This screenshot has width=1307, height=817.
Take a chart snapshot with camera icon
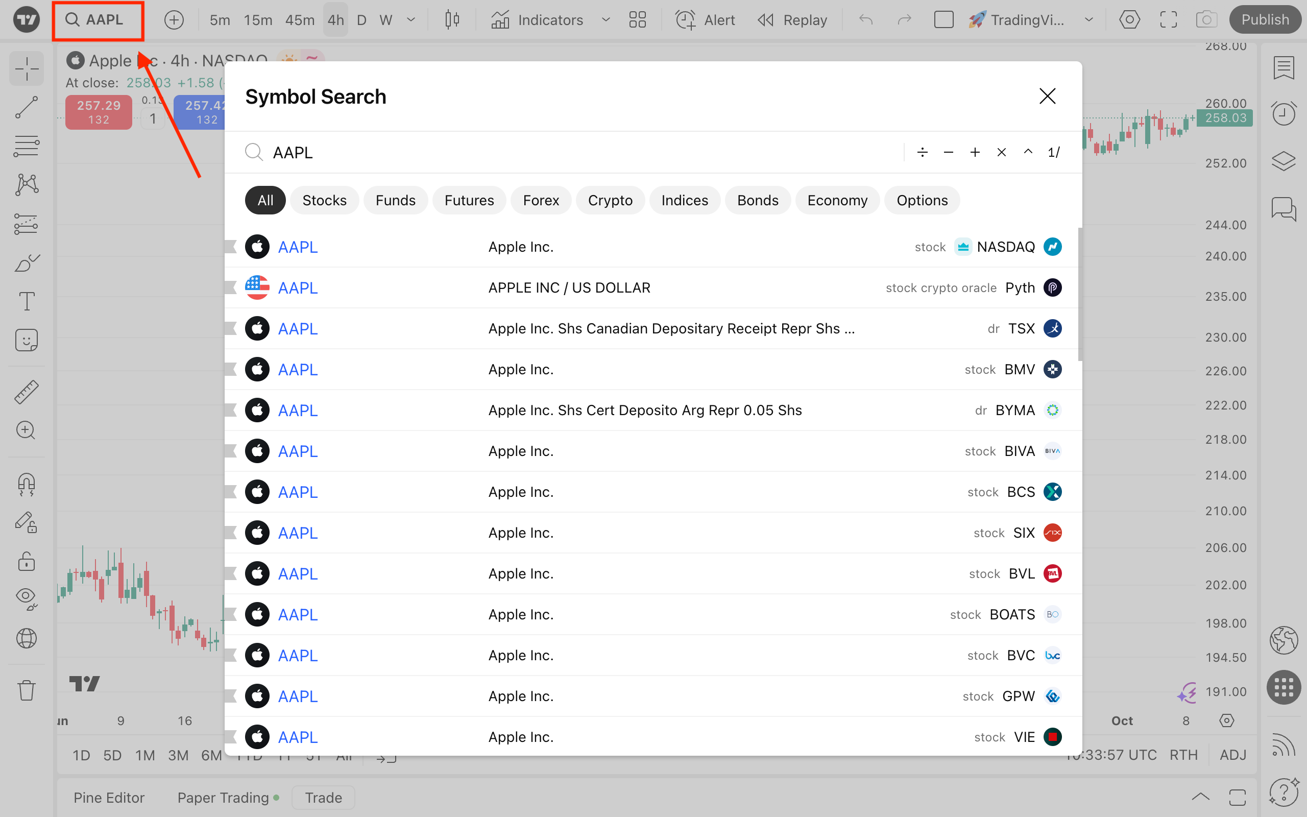pyautogui.click(x=1206, y=20)
